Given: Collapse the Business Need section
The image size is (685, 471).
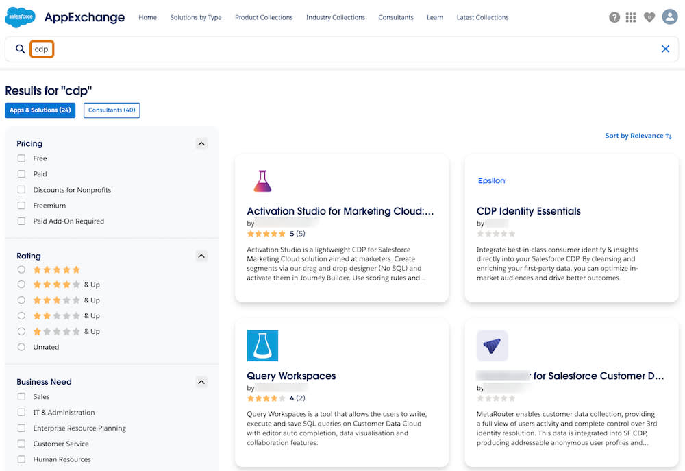Looking at the screenshot, I should coord(201,382).
